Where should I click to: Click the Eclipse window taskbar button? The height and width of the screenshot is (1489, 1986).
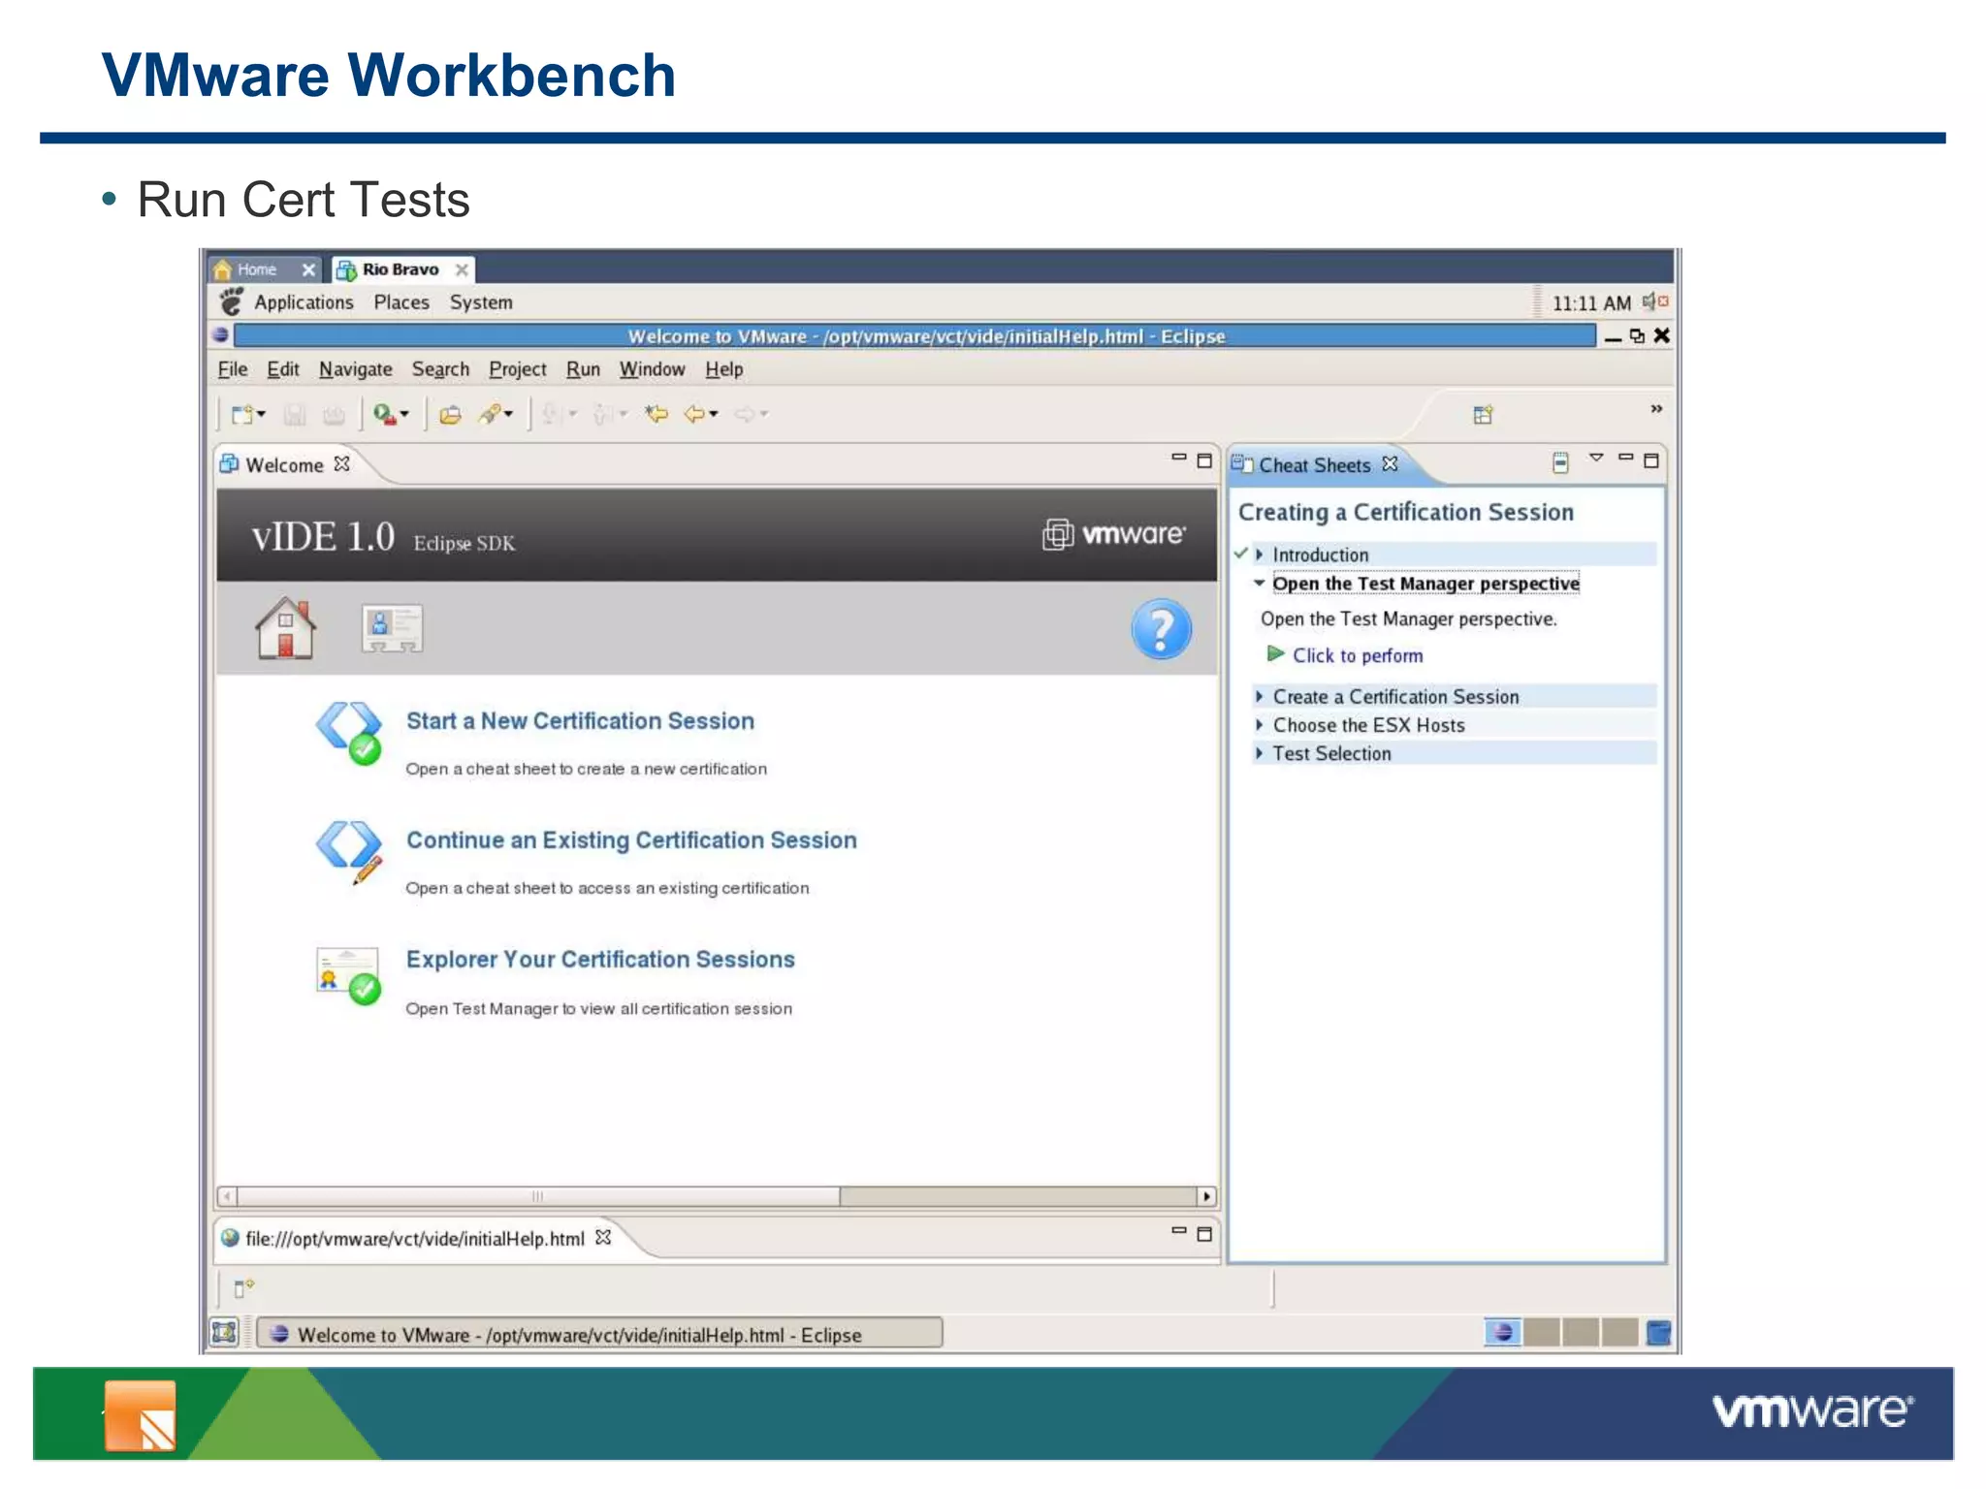599,1334
